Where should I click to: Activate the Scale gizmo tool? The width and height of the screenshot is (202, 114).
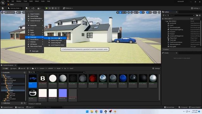point(125,12)
